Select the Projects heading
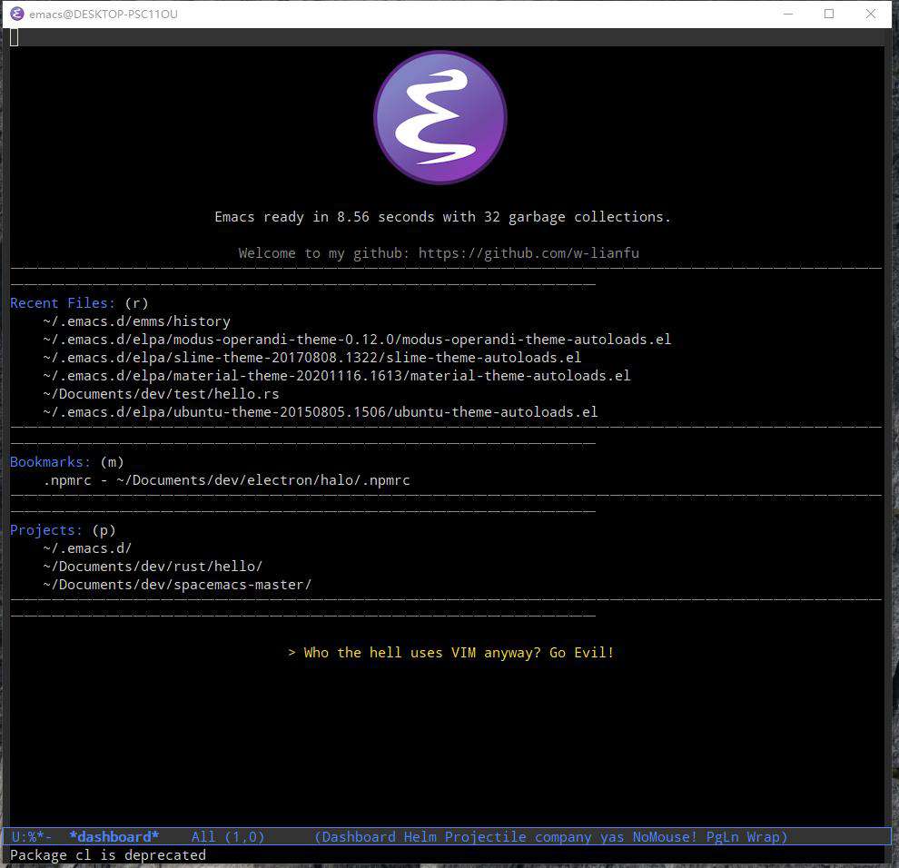The image size is (899, 868). [46, 529]
